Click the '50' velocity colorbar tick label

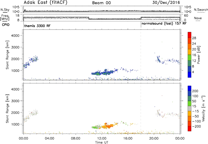tap(194, 101)
